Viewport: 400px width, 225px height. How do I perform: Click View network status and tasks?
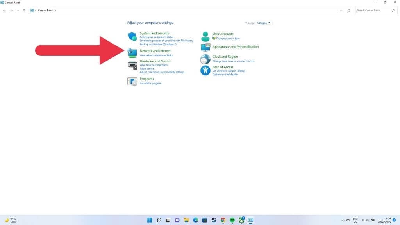[x=156, y=55]
